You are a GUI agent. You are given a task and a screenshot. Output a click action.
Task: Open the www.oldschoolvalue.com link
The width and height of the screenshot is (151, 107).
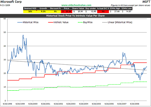pyautogui.click(x=76, y=5)
